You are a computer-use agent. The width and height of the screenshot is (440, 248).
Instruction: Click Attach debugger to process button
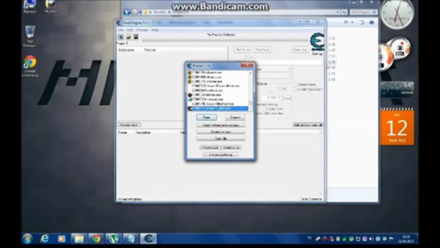coord(221,125)
